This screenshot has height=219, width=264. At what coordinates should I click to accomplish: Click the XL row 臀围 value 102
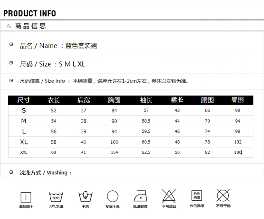238,142
